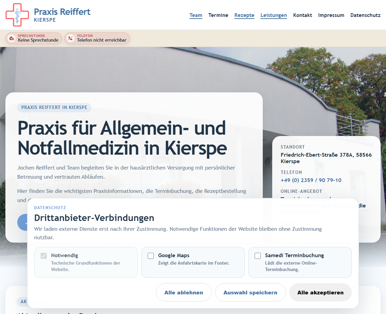Enable the Google Maps checkbox
This screenshot has height=314, width=386.
click(151, 256)
